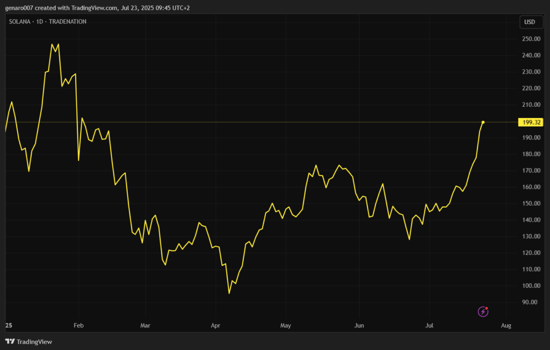Screen dimensions: 550x350
Task: Click the TradingView logo icon
Action: 10,341
